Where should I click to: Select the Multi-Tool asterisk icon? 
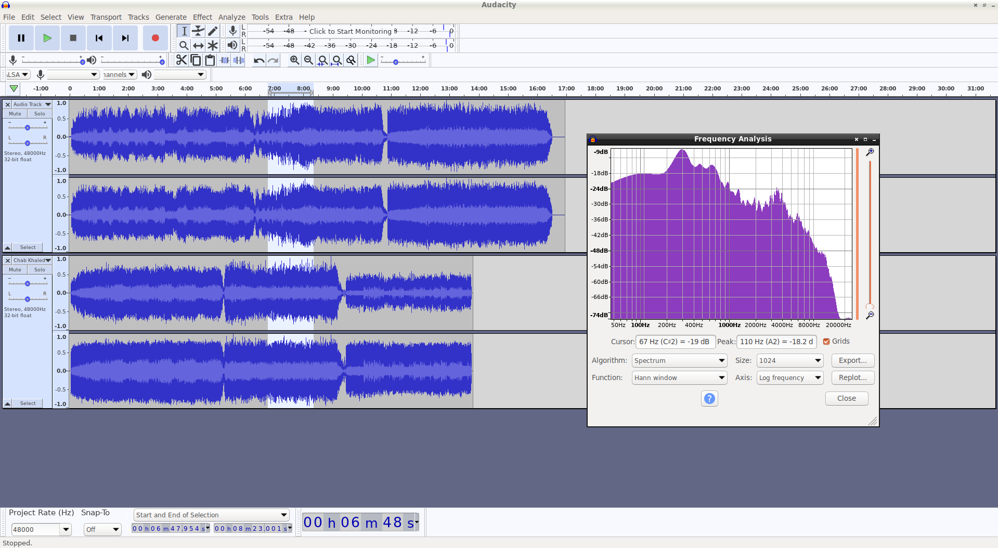tap(213, 46)
